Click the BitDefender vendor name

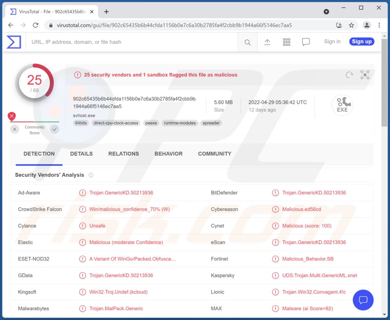(224, 193)
